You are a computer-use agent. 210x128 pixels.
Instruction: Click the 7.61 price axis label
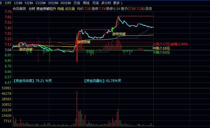click(x=8, y=17)
